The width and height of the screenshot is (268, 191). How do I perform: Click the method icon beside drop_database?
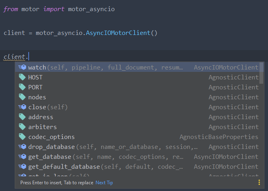point(22,147)
